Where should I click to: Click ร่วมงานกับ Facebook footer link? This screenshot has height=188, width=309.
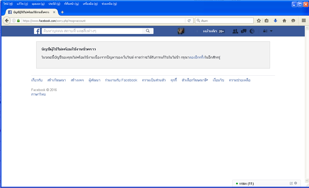[121, 80]
